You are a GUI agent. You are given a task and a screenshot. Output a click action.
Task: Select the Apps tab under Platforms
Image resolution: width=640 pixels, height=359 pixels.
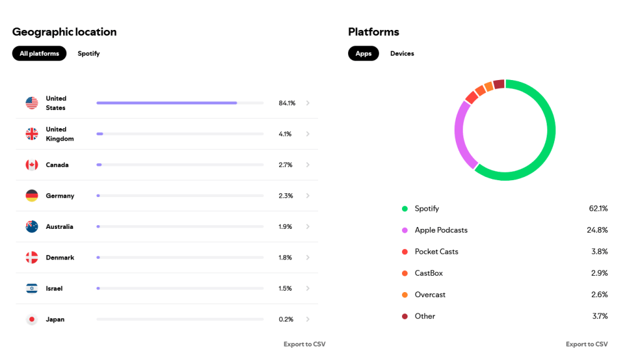coord(363,54)
